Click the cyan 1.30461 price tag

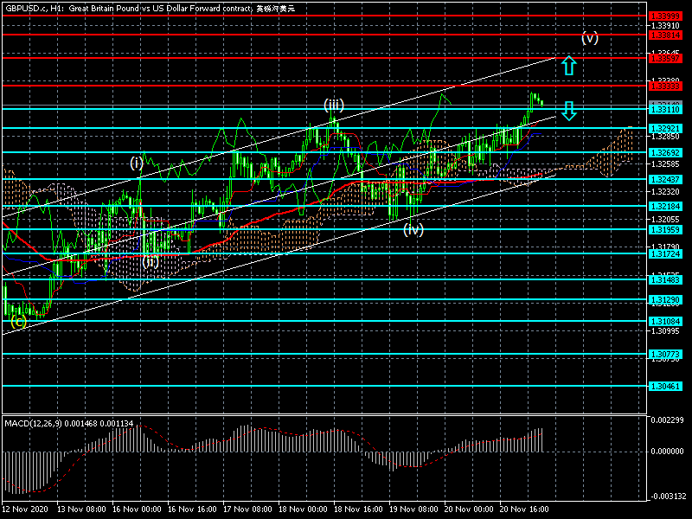(665, 386)
